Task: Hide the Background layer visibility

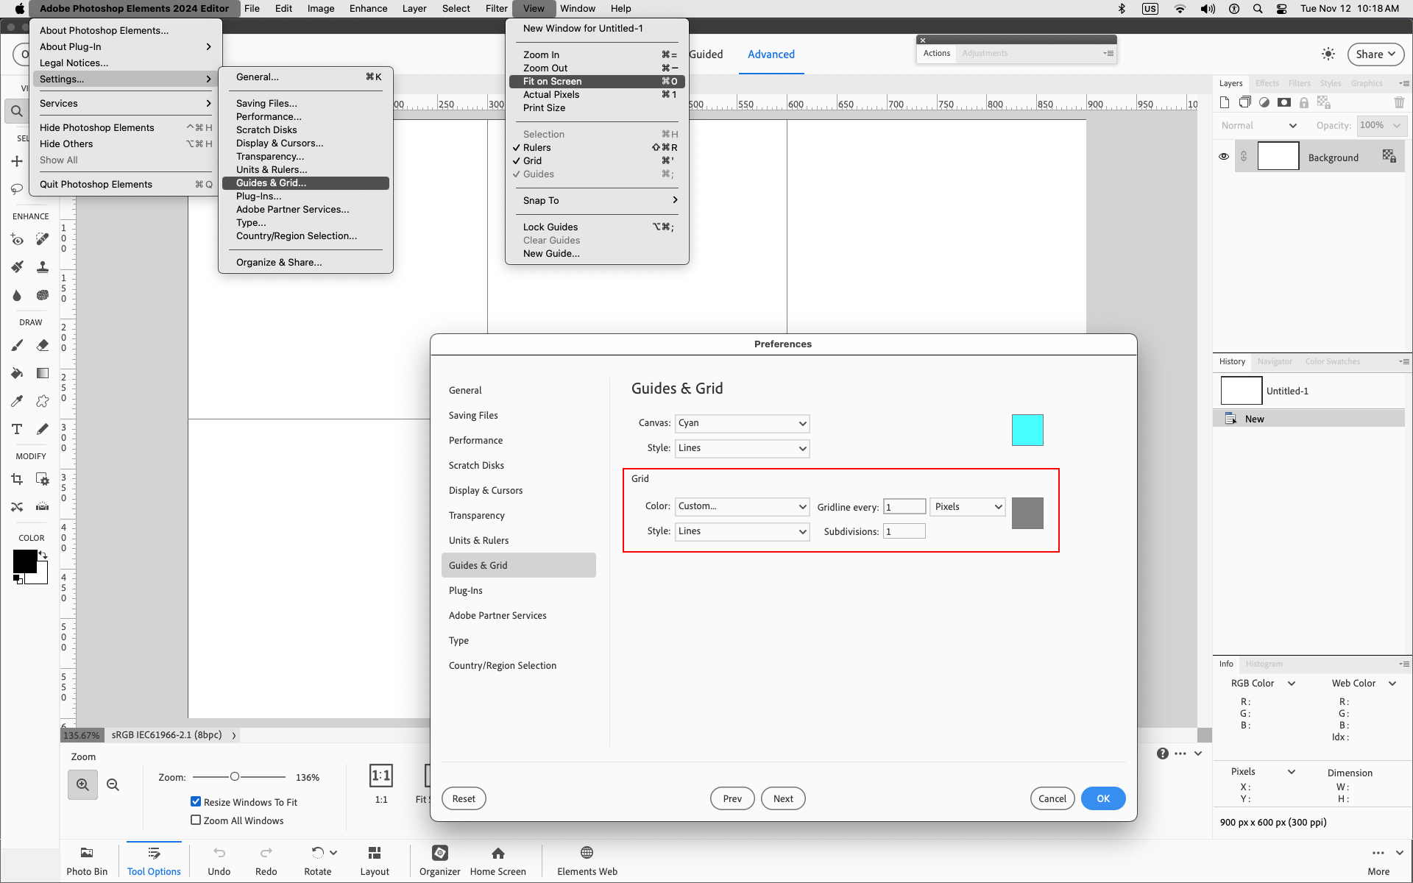Action: [x=1224, y=156]
